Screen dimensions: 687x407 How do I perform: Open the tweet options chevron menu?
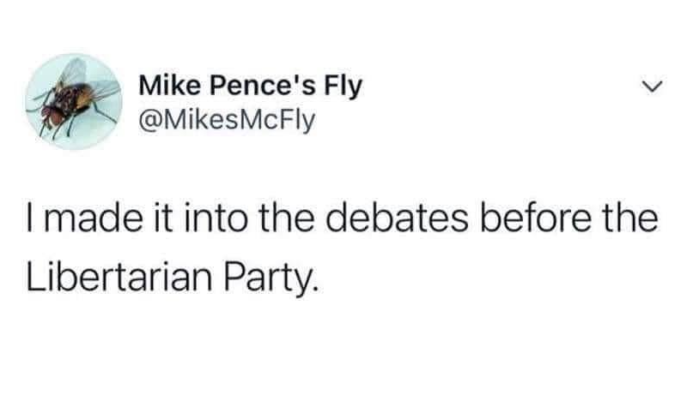pyautogui.click(x=654, y=87)
